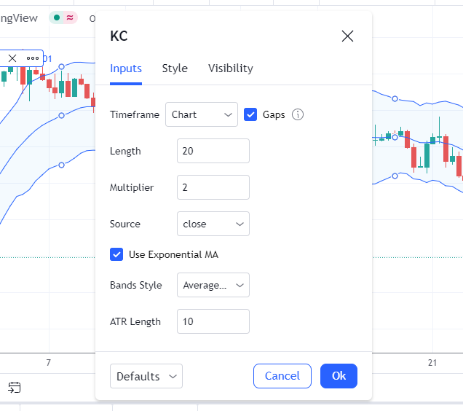Screen dimensions: 463x411
Task: Click the Go to date icon
Action: 14,388
